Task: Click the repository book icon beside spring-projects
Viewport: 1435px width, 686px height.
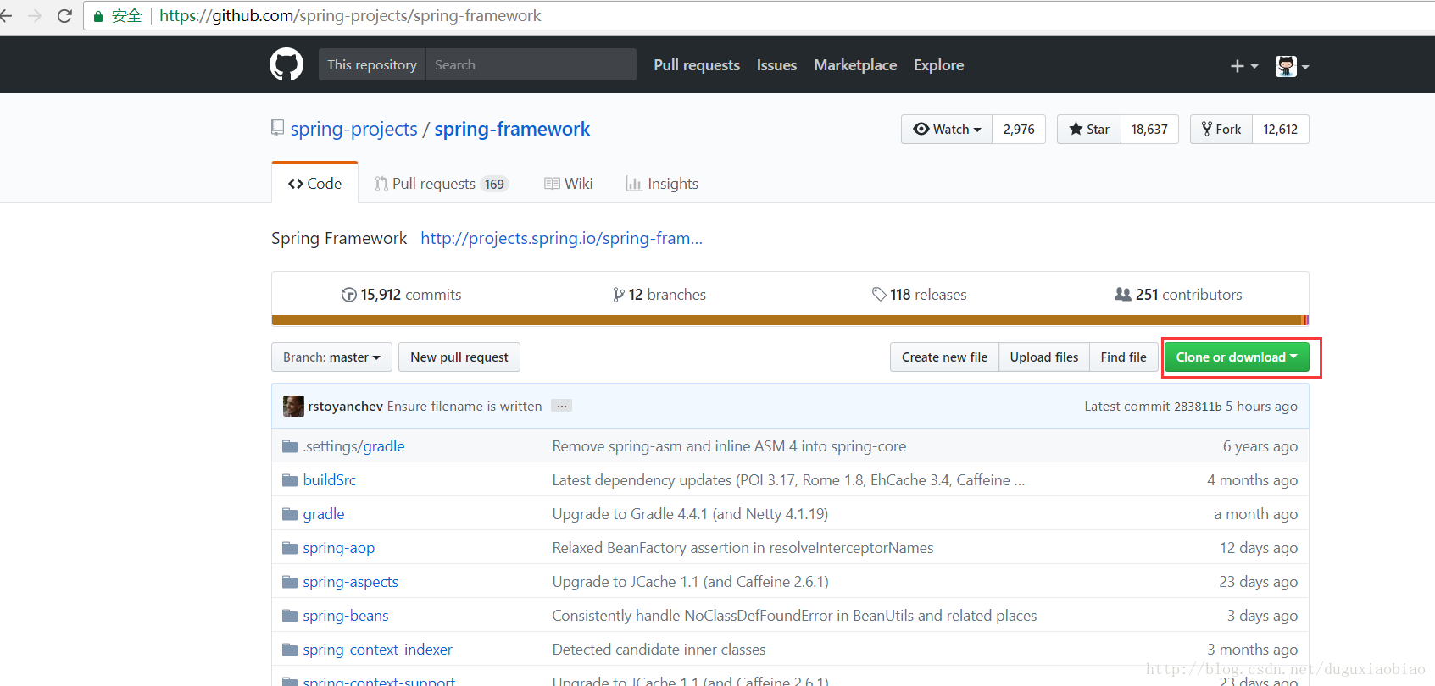Action: pyautogui.click(x=277, y=128)
